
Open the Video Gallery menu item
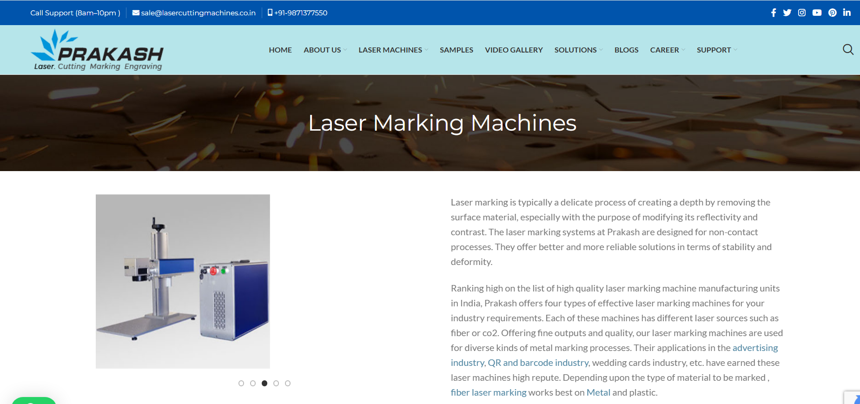514,50
